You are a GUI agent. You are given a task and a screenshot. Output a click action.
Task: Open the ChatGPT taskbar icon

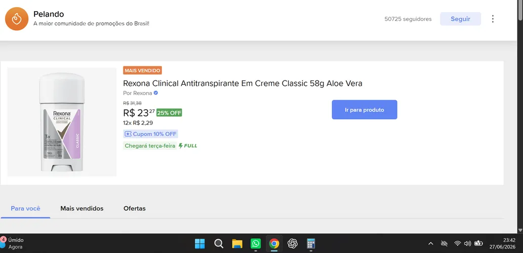293,244
